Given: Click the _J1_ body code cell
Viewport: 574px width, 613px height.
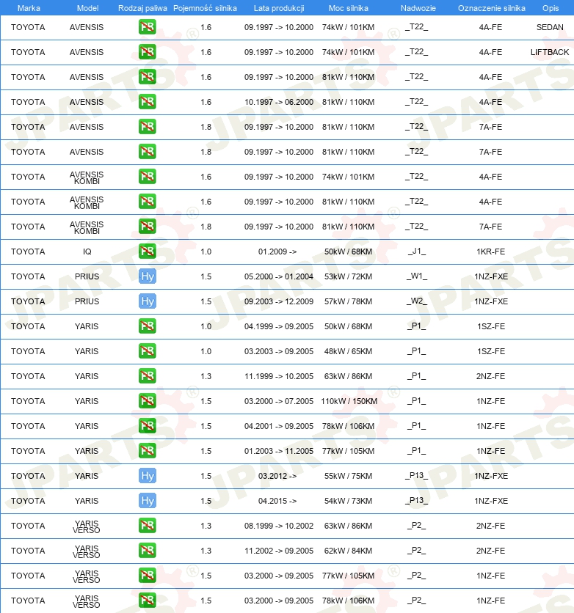Looking at the screenshot, I should click(x=417, y=252).
